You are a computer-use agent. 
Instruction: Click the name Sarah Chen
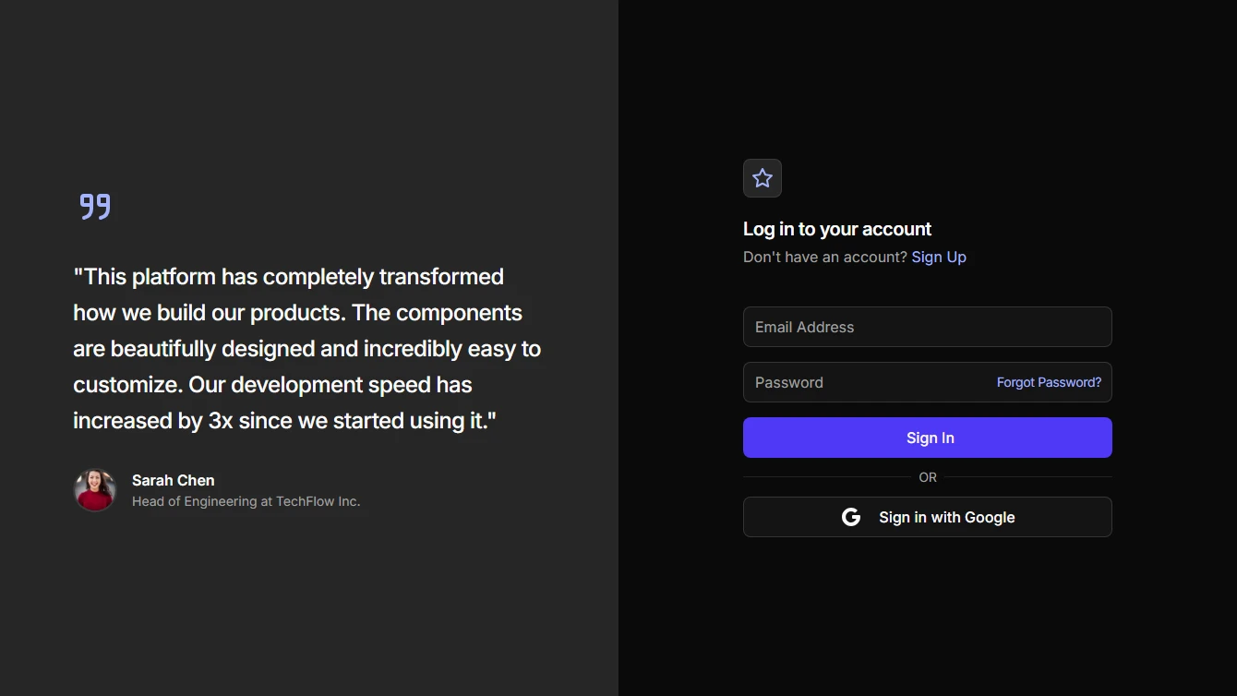tap(173, 480)
